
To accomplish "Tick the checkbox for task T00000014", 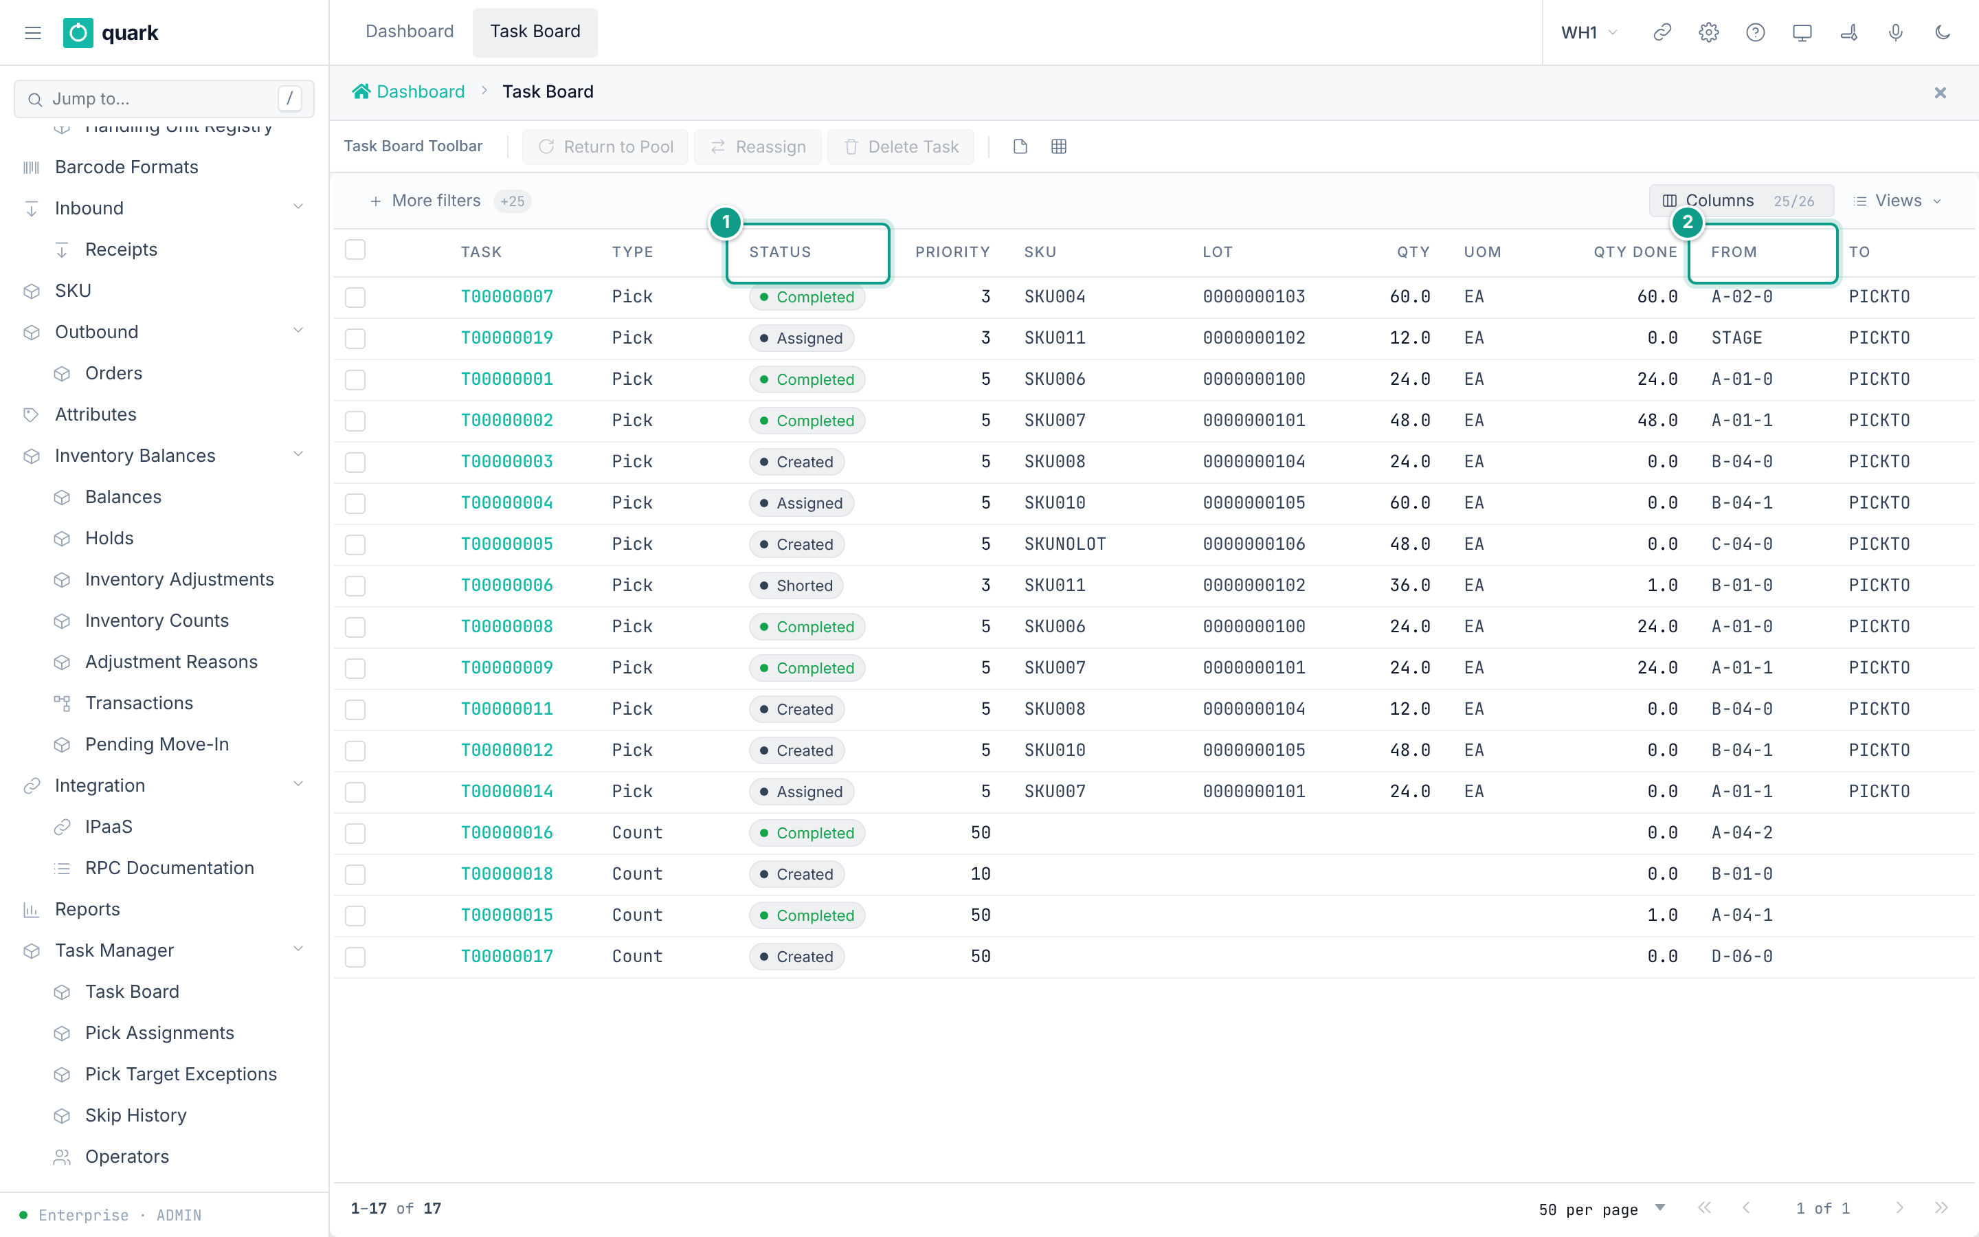I will 355,792.
